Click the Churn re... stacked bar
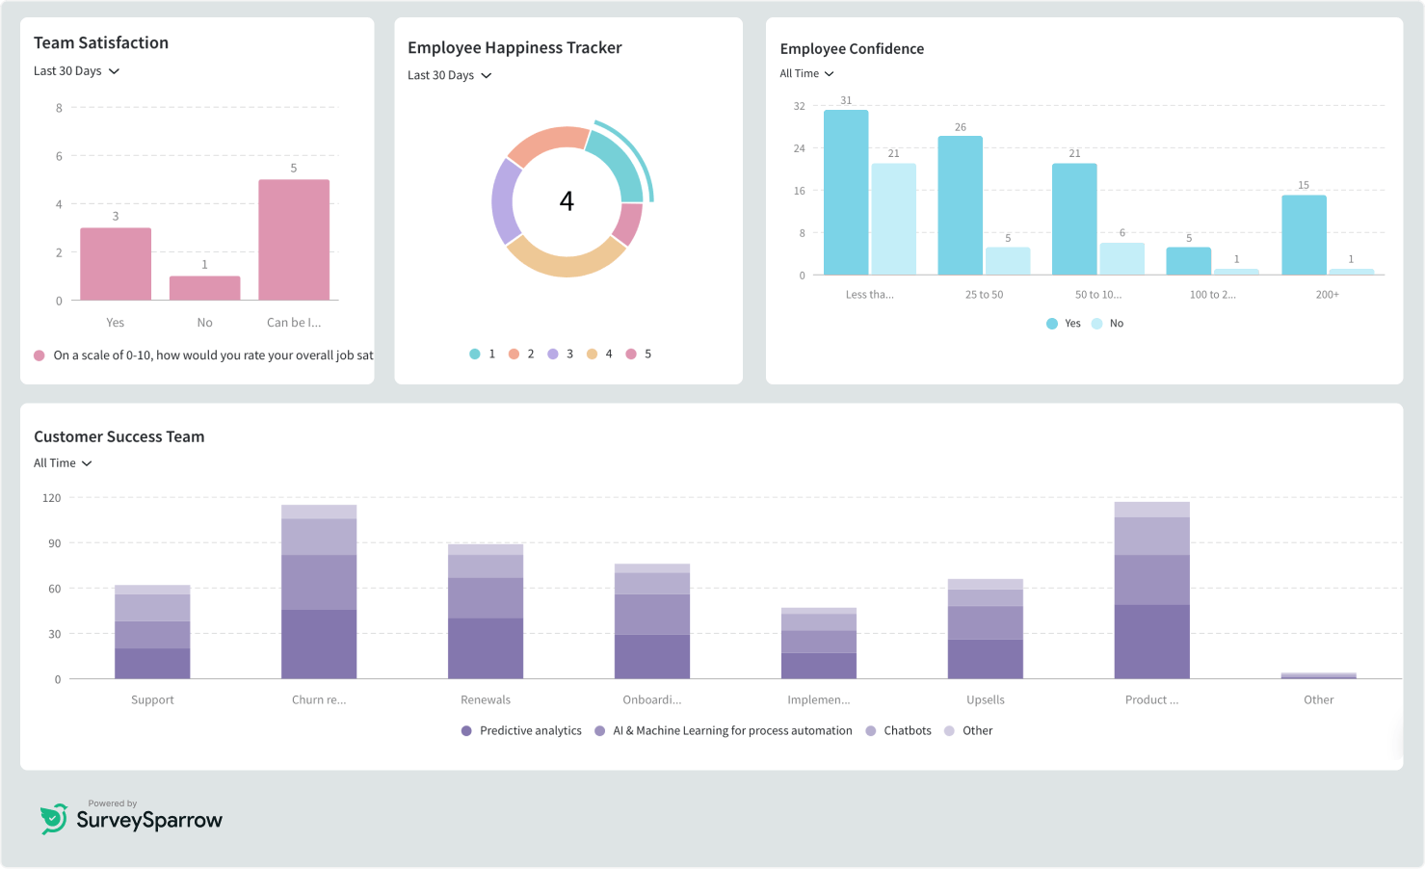This screenshot has width=1425, height=869. pos(319,592)
